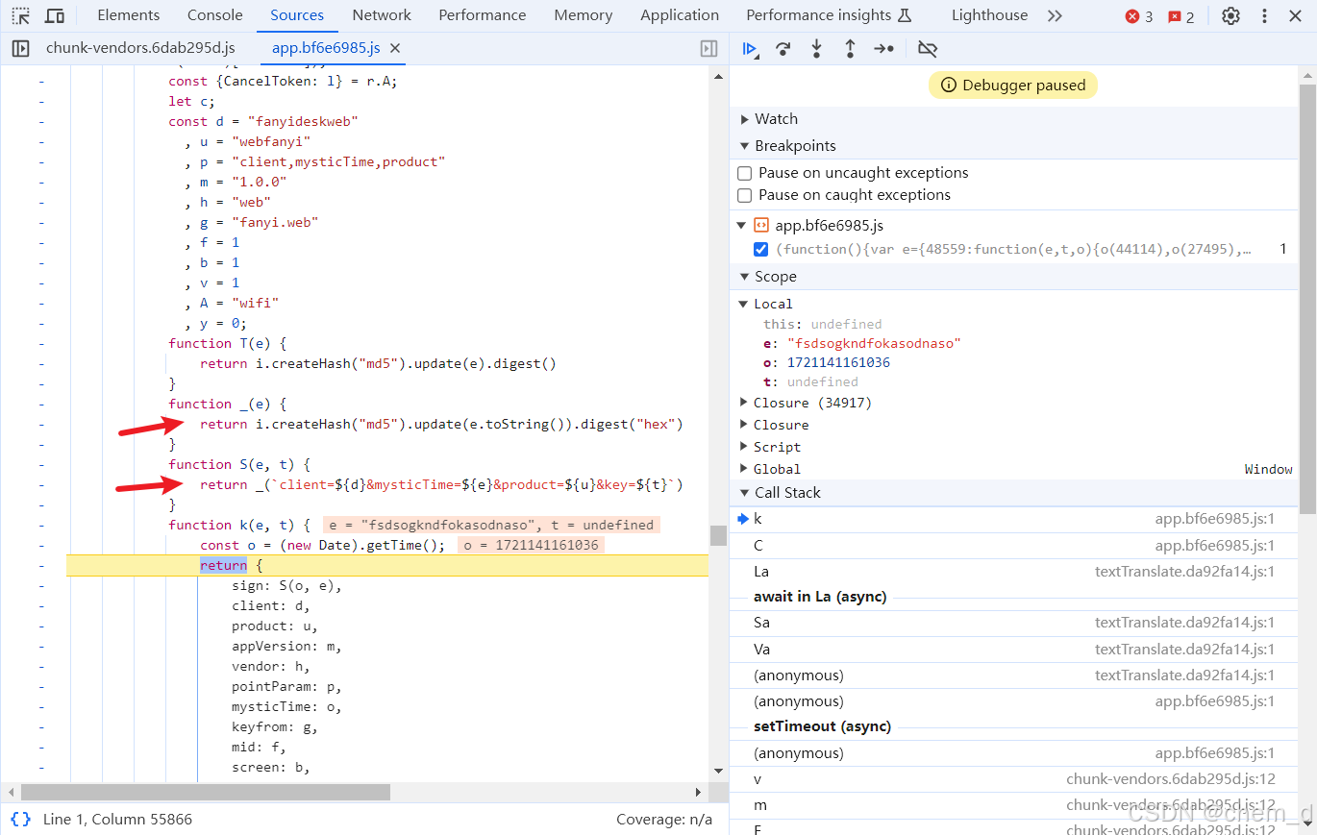Enable Pause on caught exceptions
The width and height of the screenshot is (1317, 835).
click(744, 195)
